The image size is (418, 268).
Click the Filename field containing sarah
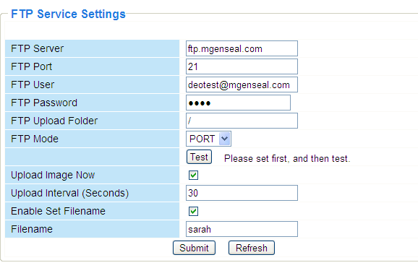(242, 229)
